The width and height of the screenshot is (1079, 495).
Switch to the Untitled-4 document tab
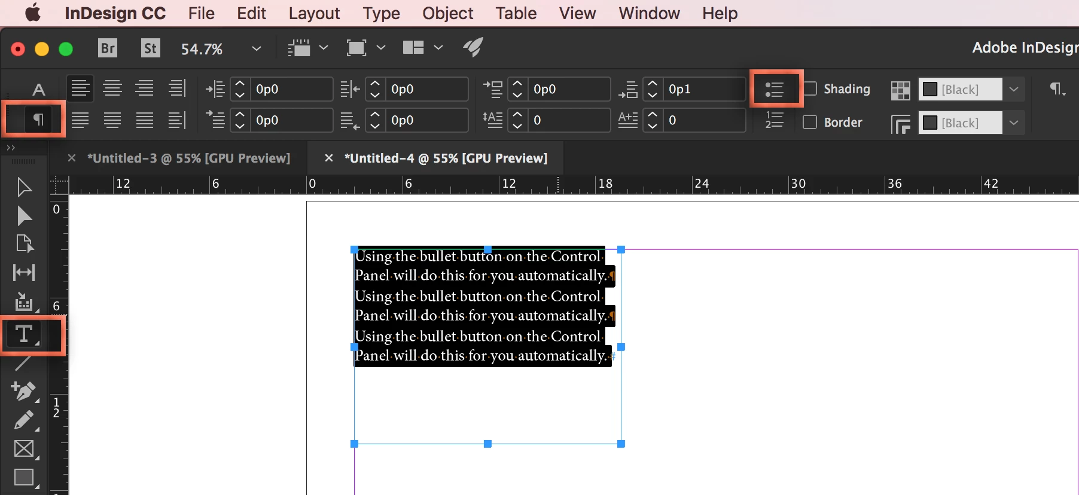pos(446,158)
